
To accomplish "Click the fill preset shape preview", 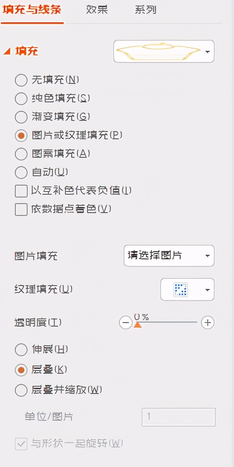I will pos(158,51).
